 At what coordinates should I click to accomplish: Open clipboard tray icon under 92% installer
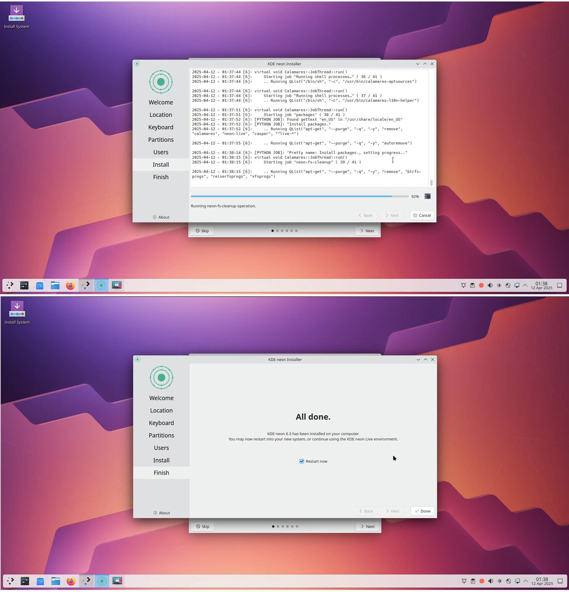(x=472, y=285)
